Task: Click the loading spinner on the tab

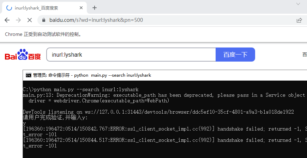Action: [x=9, y=8]
